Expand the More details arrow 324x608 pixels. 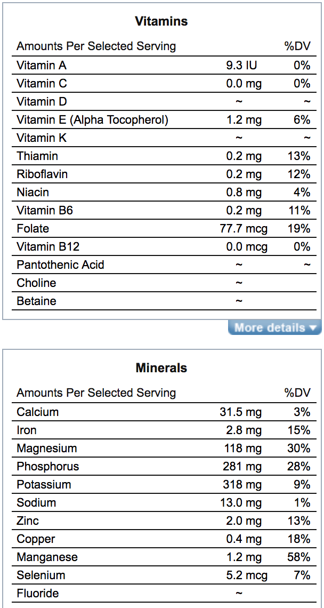point(313,328)
